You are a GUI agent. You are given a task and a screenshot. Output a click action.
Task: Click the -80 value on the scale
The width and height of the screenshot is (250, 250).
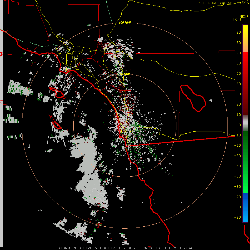(237, 207)
